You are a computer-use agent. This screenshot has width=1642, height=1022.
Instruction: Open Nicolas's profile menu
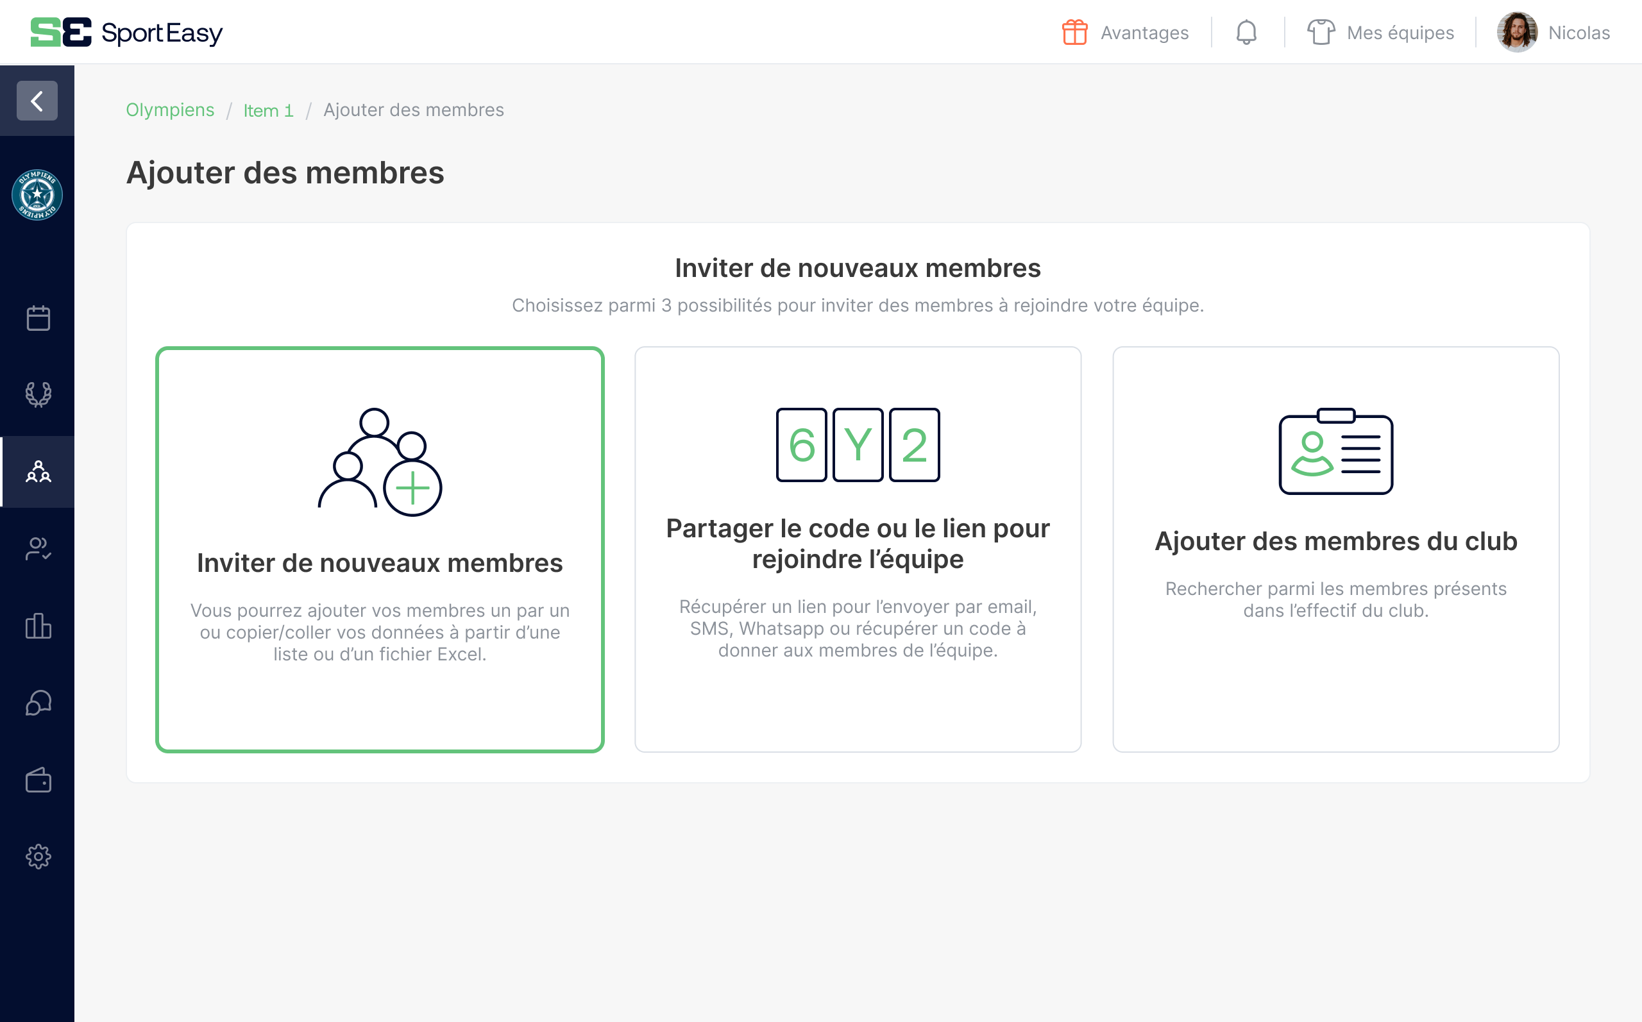pos(1555,32)
